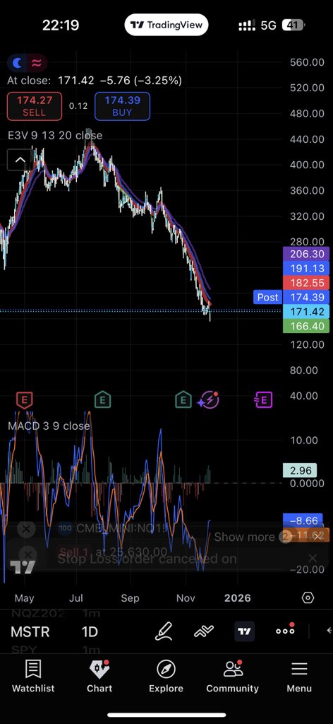Tap the At close 171.42 price text

click(x=95, y=81)
